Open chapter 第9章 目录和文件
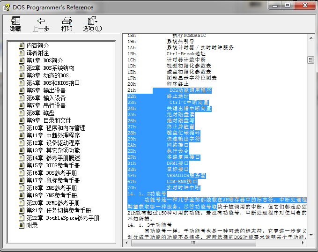The width and height of the screenshot is (318, 252). [49, 120]
